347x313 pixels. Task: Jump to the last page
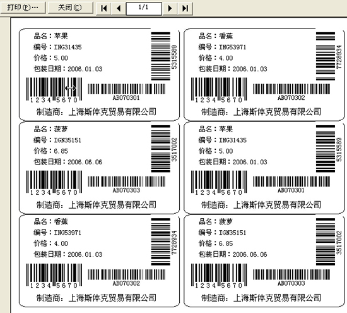pos(185,8)
